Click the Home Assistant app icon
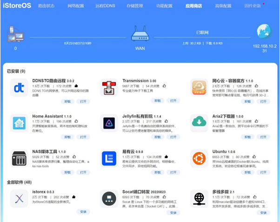The height and width of the screenshot is (222, 280). 19,123
